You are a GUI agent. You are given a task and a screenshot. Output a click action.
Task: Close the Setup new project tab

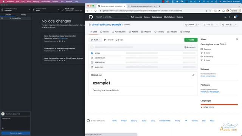124,6
